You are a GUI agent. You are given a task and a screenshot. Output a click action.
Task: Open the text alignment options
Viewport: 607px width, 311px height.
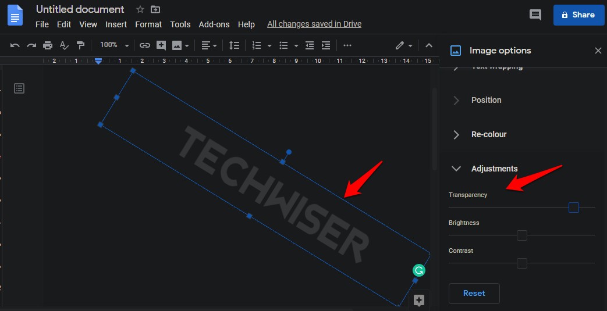209,46
